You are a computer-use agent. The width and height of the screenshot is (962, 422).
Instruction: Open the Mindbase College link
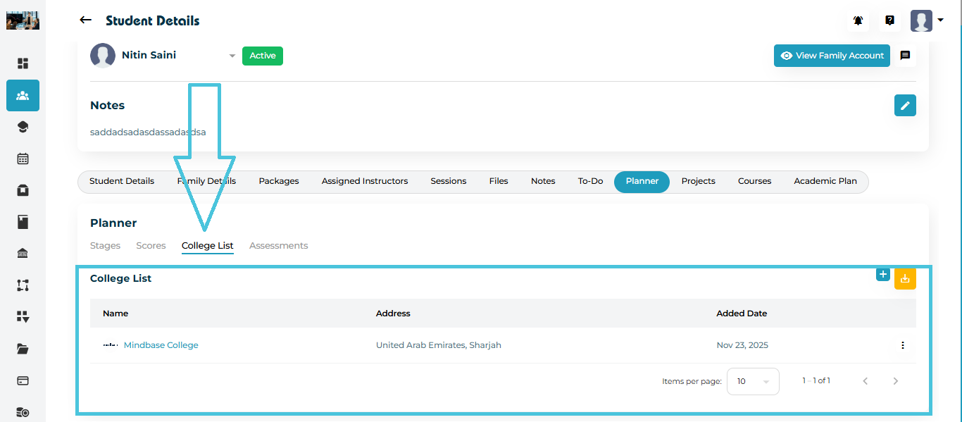[161, 345]
